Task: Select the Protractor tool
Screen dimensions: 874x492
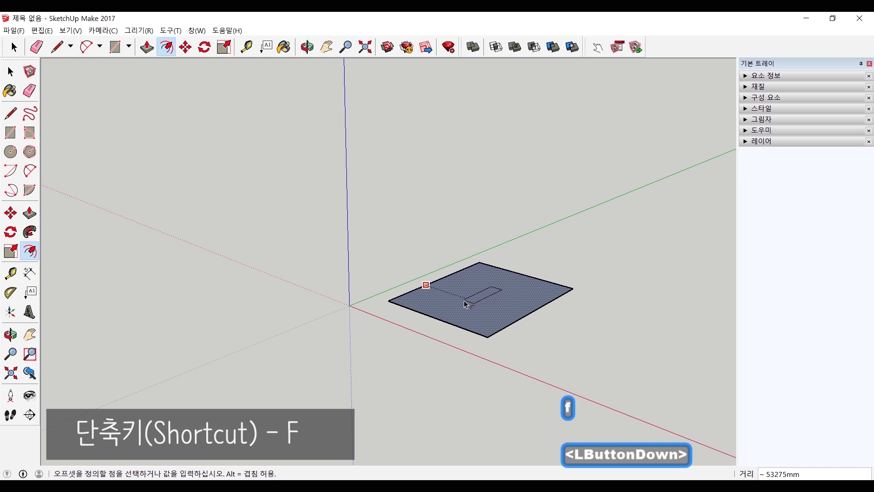Action: (10, 293)
